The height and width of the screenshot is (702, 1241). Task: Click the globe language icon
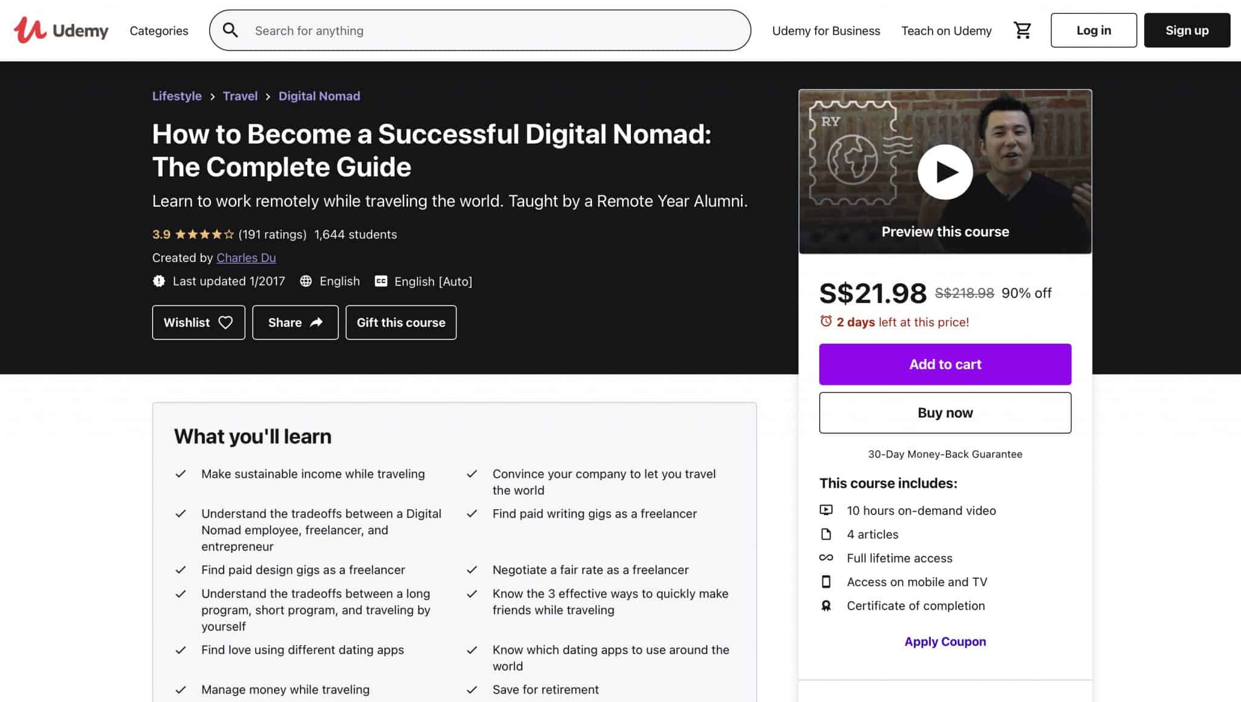pos(306,281)
